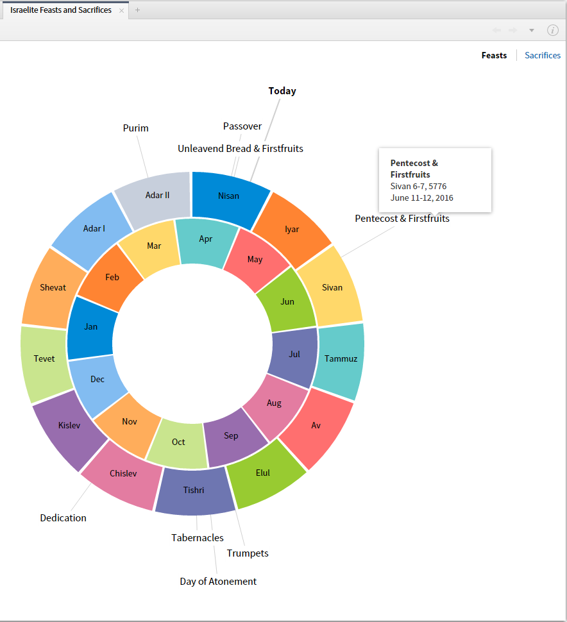Click the Iyar month segment
This screenshot has height=622, width=567.
pyautogui.click(x=292, y=230)
